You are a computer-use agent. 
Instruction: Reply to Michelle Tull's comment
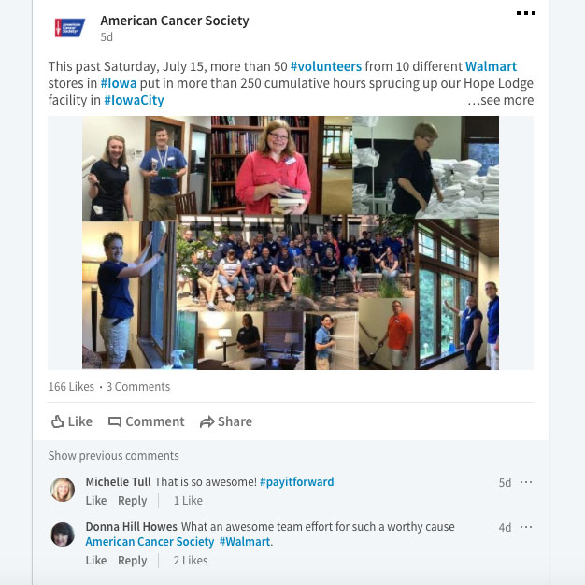coord(132,500)
